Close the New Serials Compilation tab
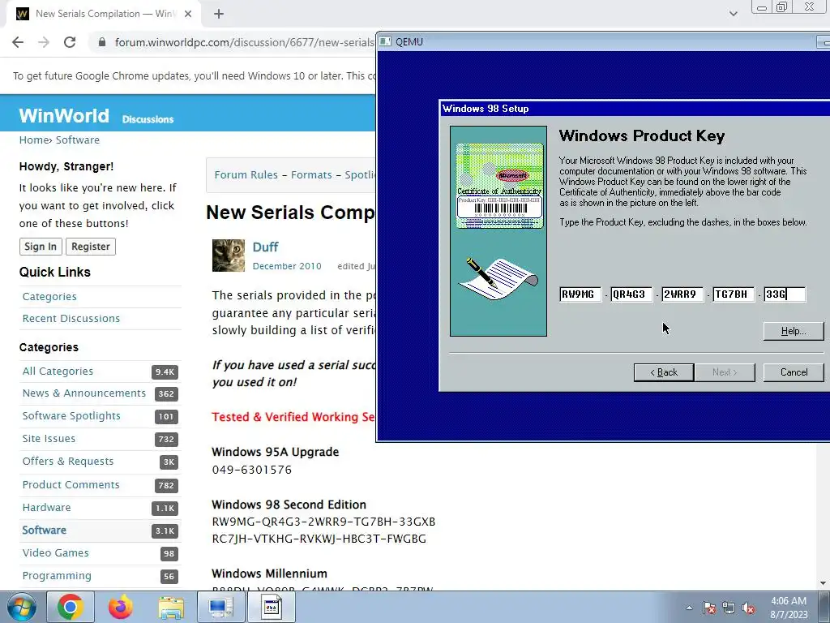This screenshot has width=830, height=623. click(x=188, y=15)
